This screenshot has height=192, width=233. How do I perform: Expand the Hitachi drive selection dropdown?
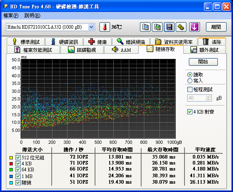coord(91,27)
